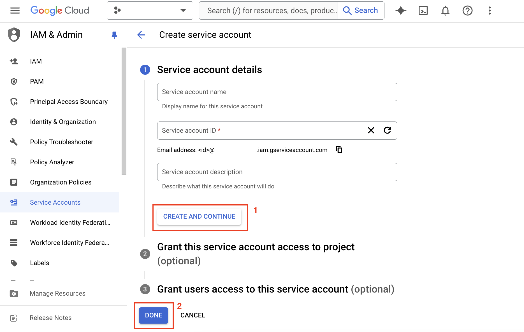Clear the Service account ID field

pos(371,130)
